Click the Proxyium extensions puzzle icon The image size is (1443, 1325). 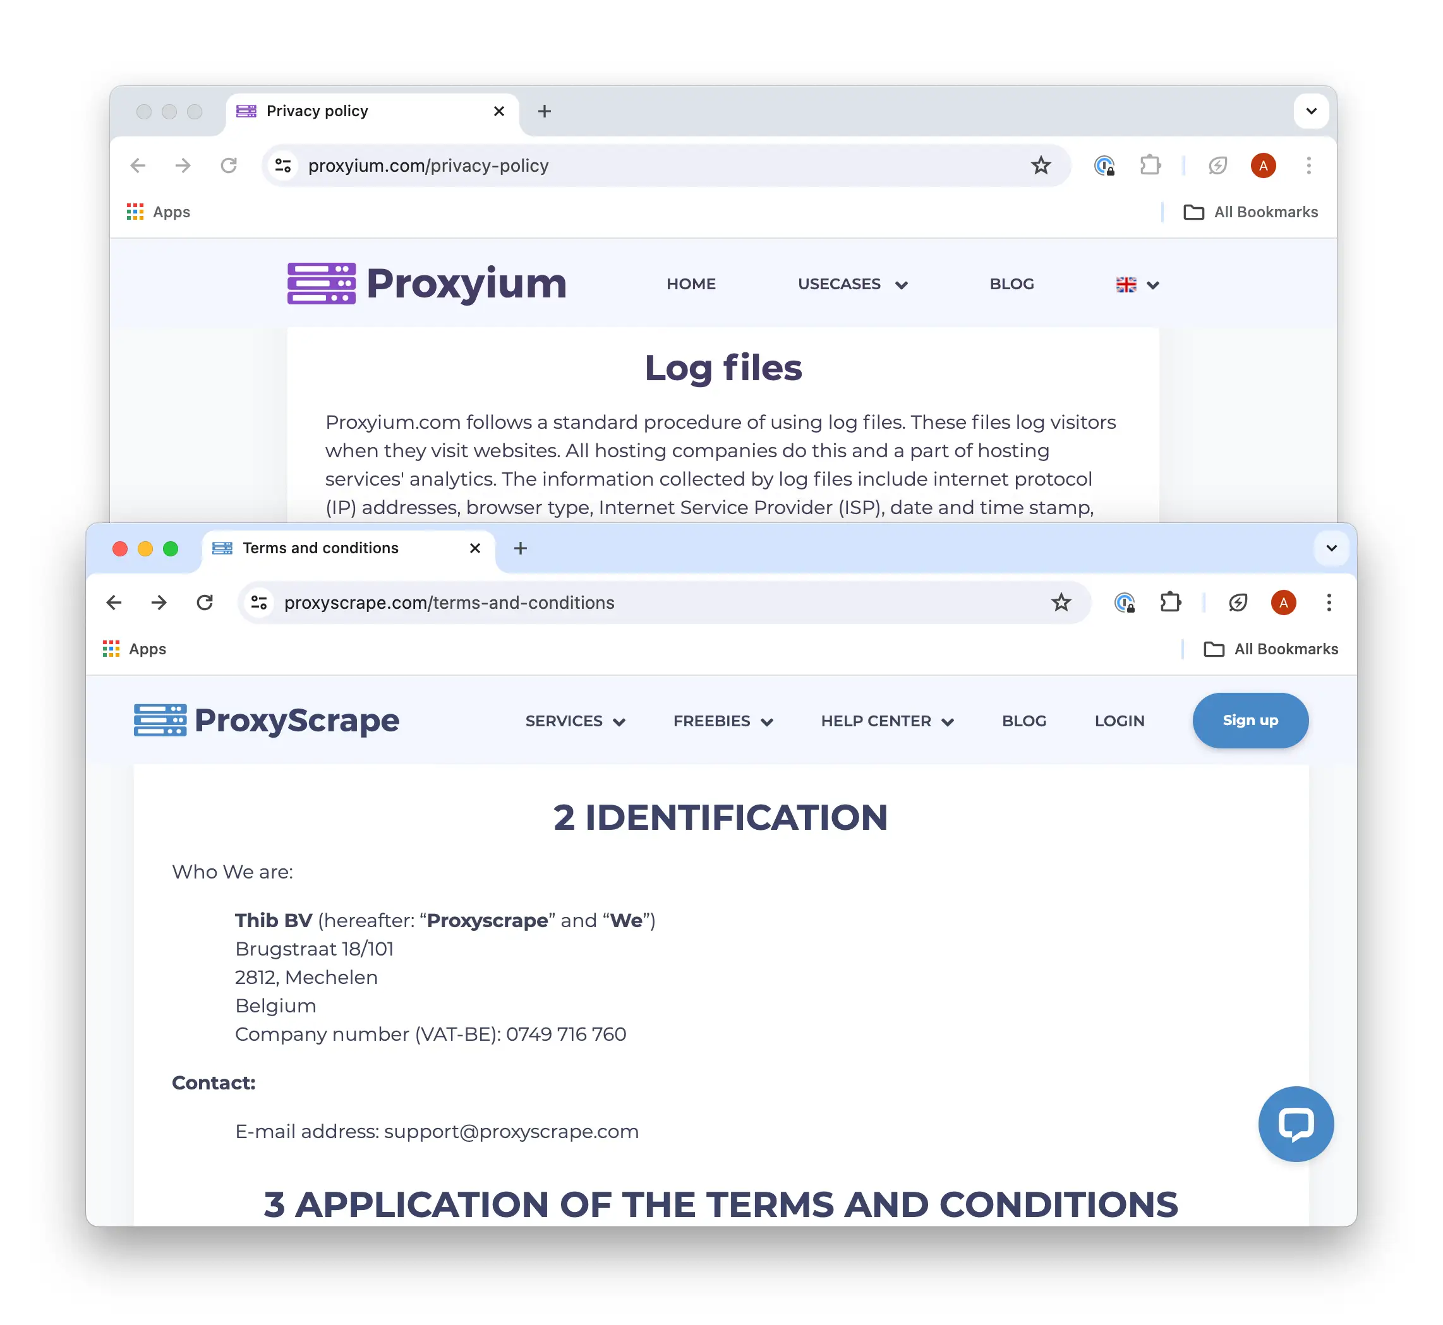(1150, 165)
